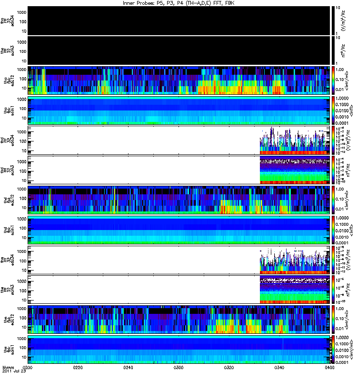Select the tha fbk scm1 spectrogram panel

(179, 110)
